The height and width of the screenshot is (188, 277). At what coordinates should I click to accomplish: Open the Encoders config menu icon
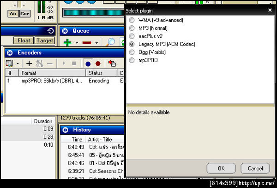point(9,63)
